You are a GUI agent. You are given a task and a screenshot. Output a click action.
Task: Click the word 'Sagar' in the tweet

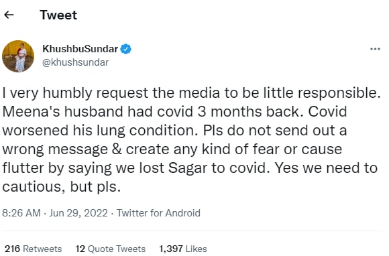(x=188, y=168)
